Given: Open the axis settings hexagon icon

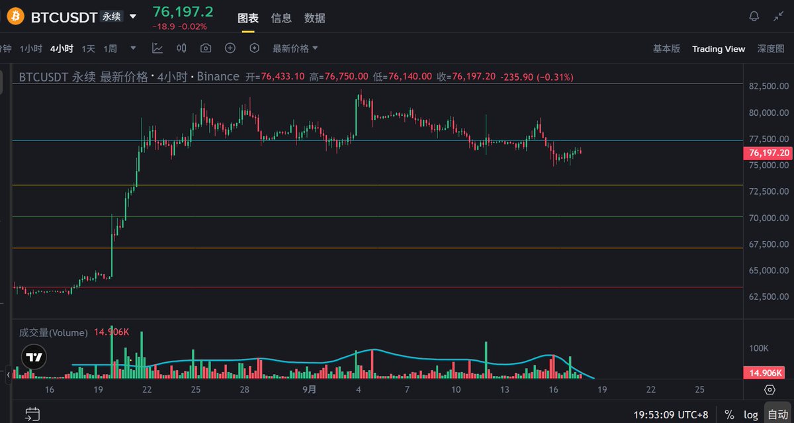Looking at the screenshot, I should point(770,389).
